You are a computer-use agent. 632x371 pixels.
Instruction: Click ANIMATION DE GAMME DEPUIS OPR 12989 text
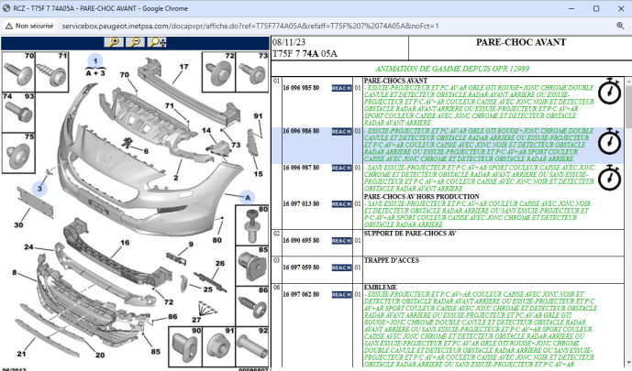coord(452,69)
